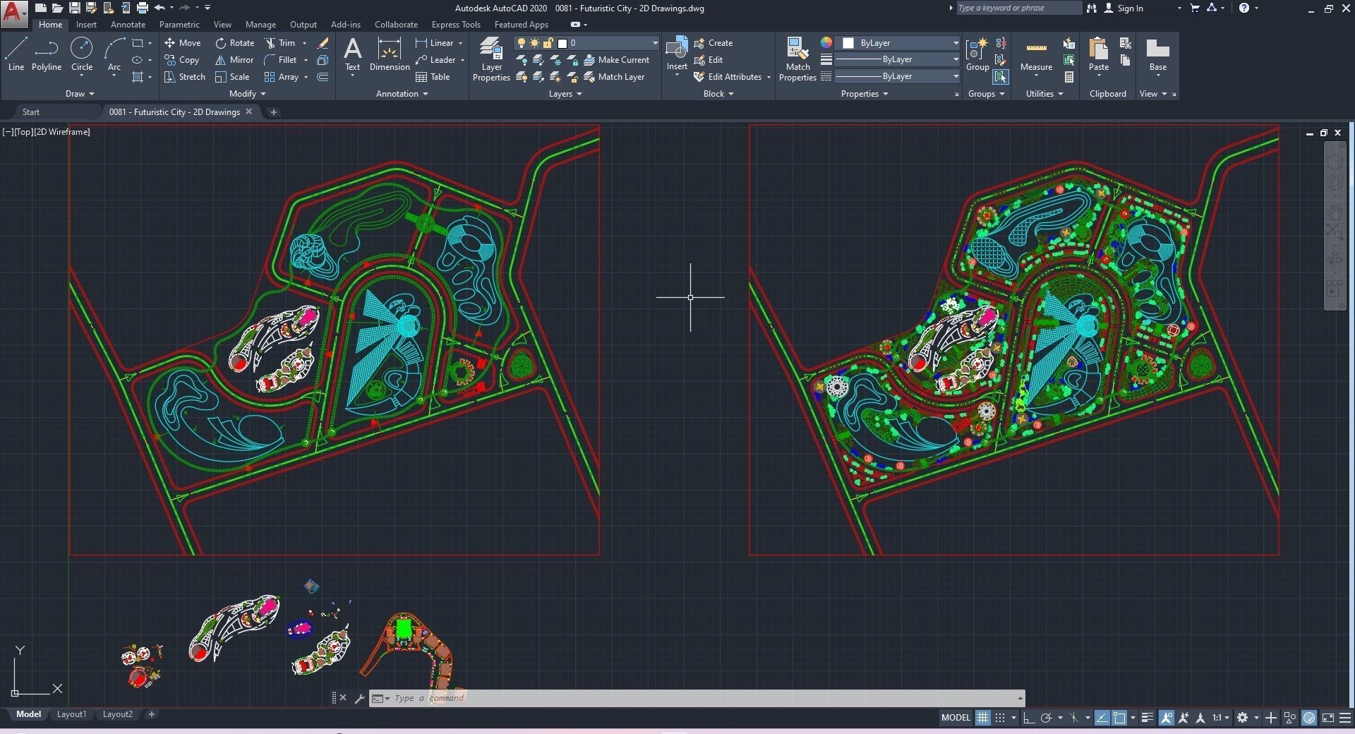Screen dimensions: 1355x734
Task: Select the Trim tool
Action: [x=280, y=43]
